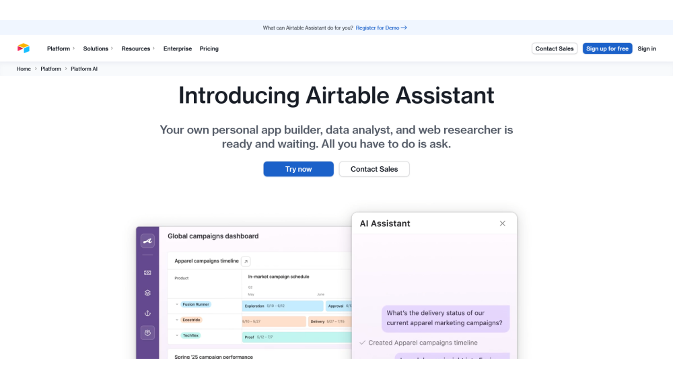Image resolution: width=673 pixels, height=379 pixels.
Task: Collapse the Ecostride row
Action: (177, 320)
